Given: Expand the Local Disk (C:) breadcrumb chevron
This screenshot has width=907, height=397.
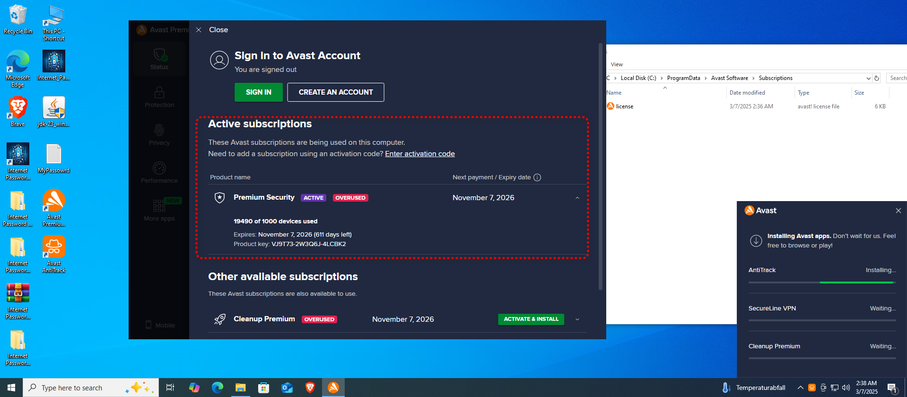Looking at the screenshot, I should coord(662,78).
